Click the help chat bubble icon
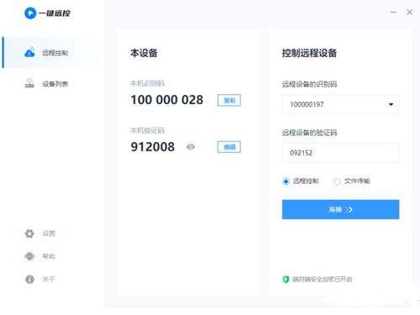Image resolution: width=420 pixels, height=315 pixels. pos(29,256)
